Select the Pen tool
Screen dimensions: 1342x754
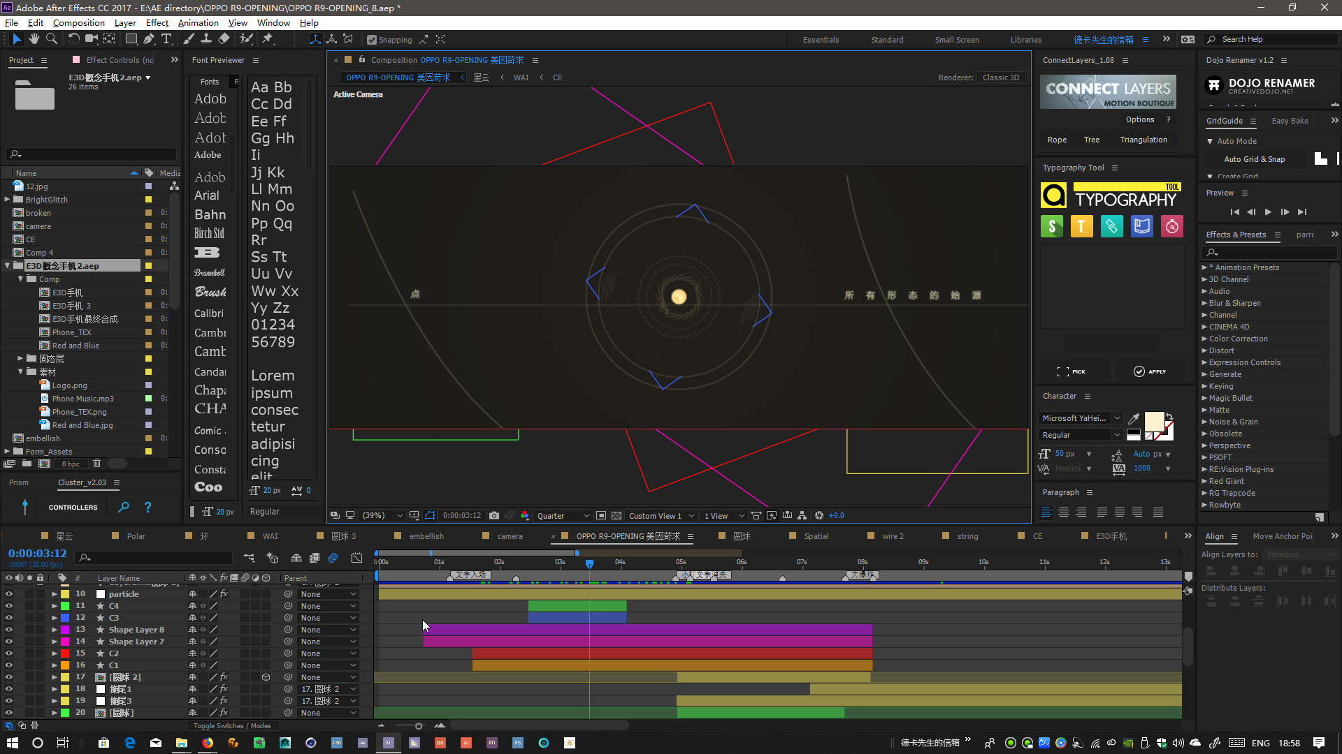148,39
